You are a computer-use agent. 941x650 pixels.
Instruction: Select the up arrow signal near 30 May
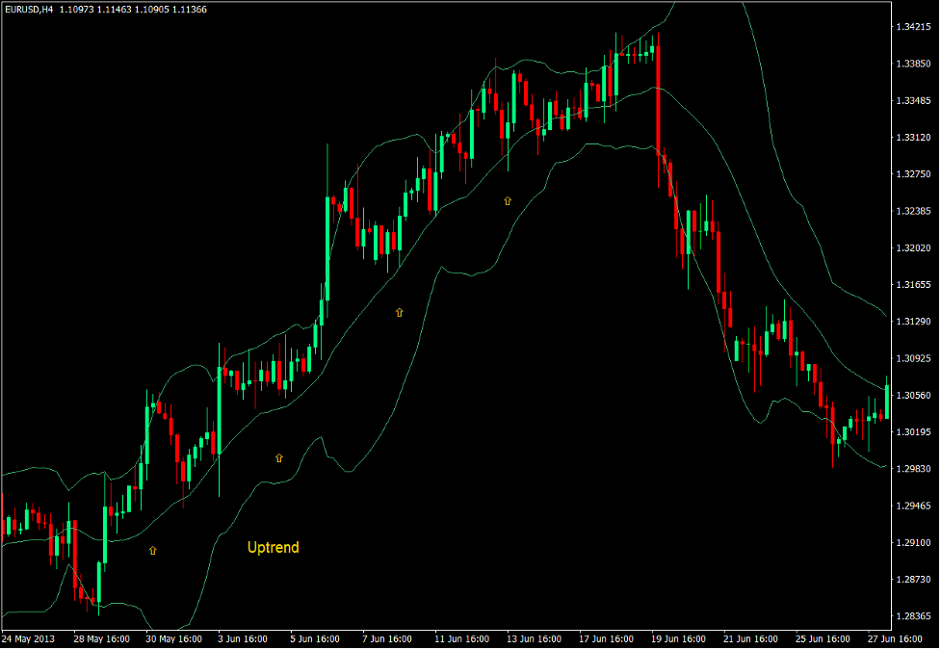tap(278, 458)
